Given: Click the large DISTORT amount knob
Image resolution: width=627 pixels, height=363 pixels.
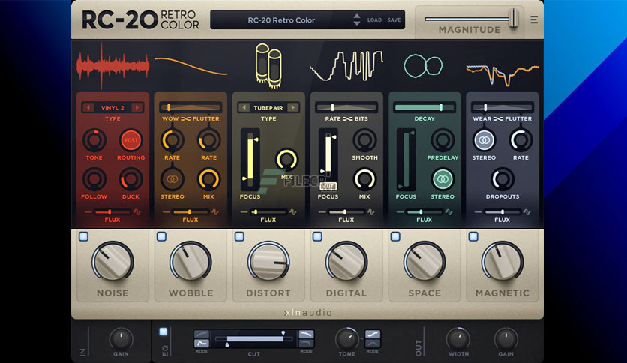Looking at the screenshot, I should tap(268, 261).
